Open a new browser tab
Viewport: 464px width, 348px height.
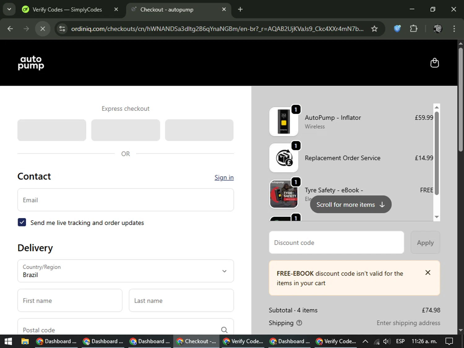pos(240,9)
